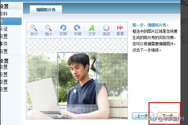
Task: Click the 第一步，编辑照片秀 heading text
Action: (x=151, y=25)
